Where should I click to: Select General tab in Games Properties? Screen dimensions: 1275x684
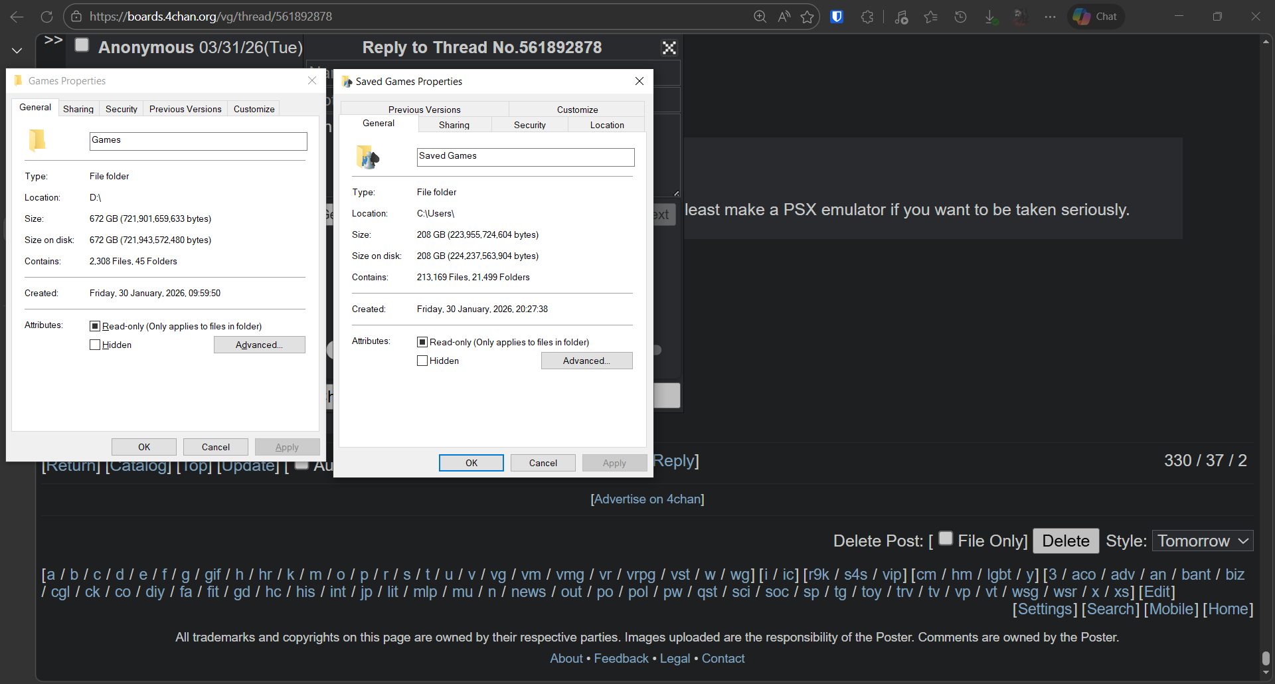35,107
